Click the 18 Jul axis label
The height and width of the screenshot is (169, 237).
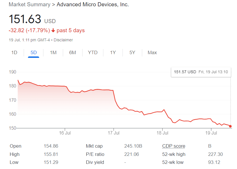click(x=162, y=133)
